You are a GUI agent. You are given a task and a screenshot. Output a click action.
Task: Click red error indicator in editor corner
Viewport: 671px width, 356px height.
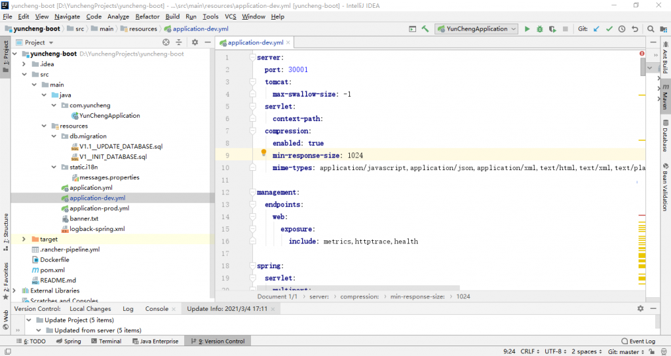click(642, 54)
